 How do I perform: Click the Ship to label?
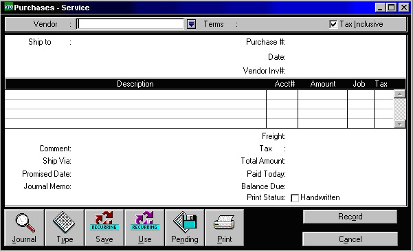tap(39, 42)
